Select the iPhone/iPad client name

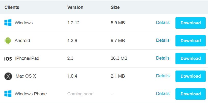pyautogui.click(x=27, y=58)
